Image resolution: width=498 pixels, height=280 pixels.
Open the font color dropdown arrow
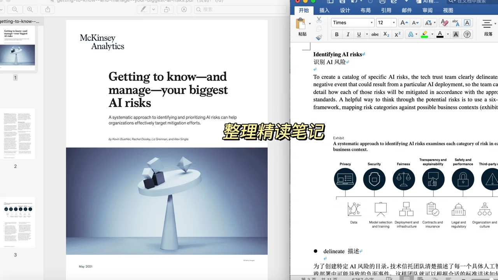point(447,35)
